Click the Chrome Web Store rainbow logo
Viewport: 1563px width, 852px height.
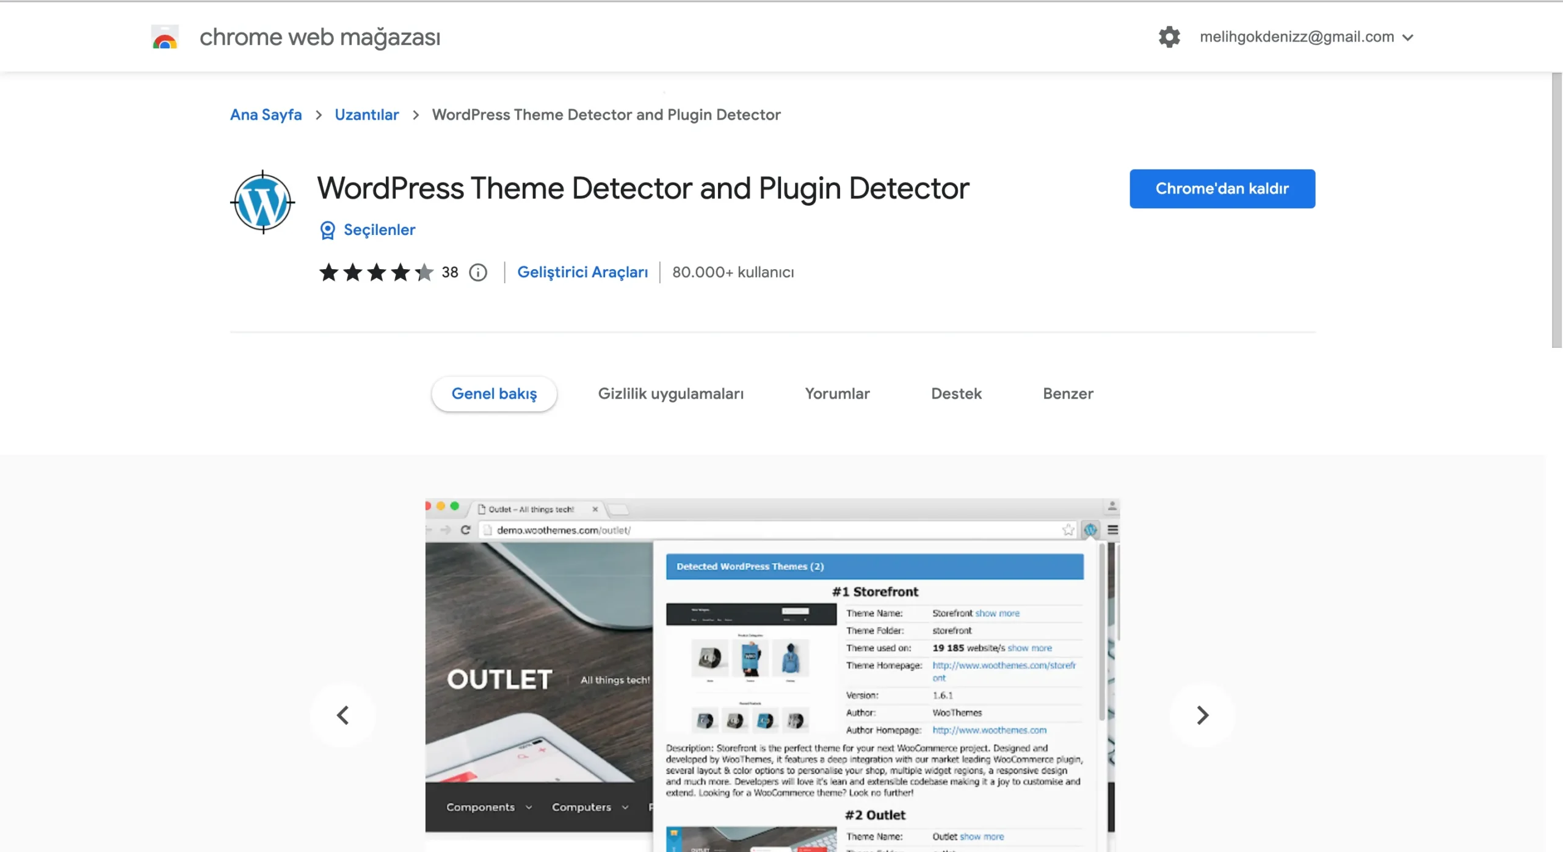pyautogui.click(x=165, y=37)
